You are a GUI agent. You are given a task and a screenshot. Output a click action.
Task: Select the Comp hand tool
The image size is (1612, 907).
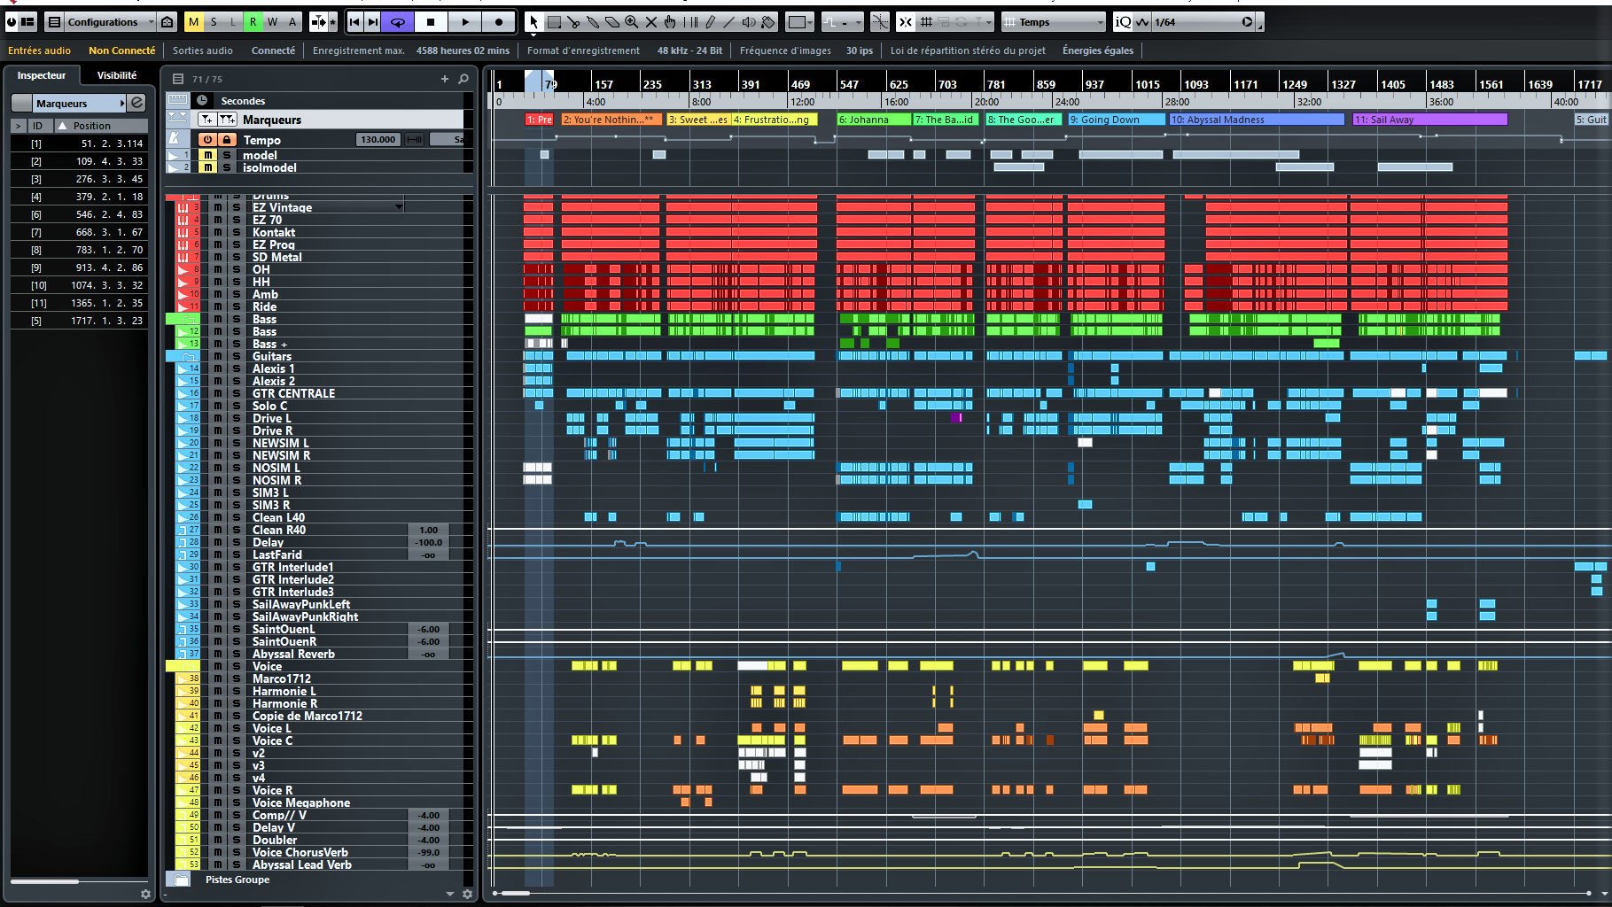coord(671,22)
